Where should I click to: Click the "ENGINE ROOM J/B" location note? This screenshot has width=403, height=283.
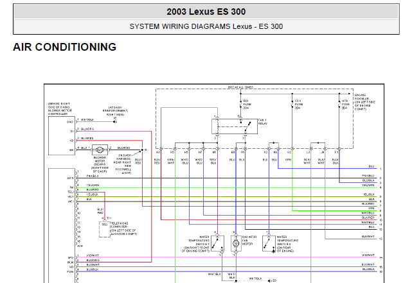point(364,102)
